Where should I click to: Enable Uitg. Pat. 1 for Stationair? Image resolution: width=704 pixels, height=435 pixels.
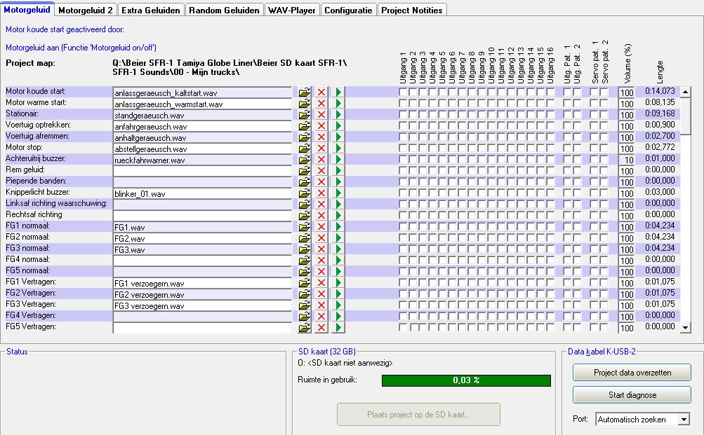(x=568, y=114)
